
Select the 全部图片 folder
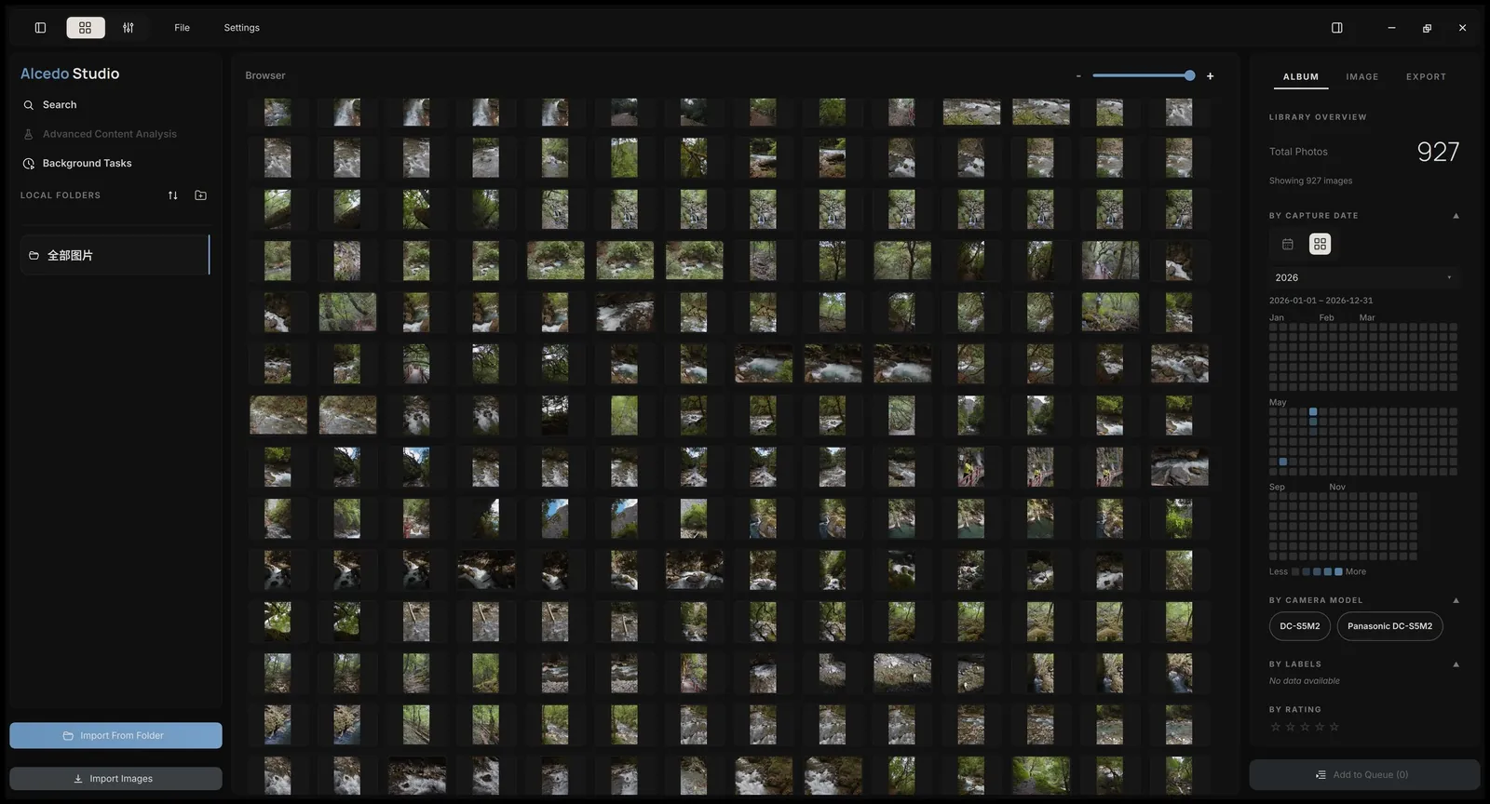(115, 255)
